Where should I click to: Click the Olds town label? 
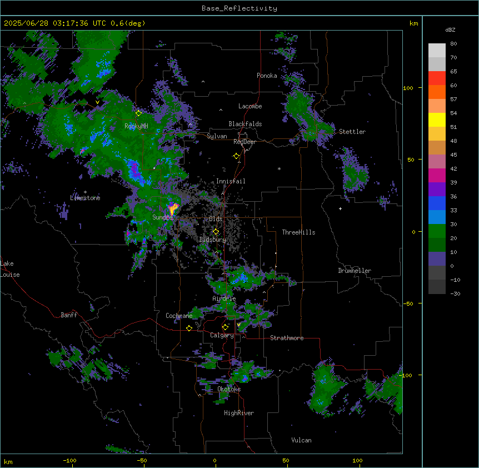[x=216, y=219]
